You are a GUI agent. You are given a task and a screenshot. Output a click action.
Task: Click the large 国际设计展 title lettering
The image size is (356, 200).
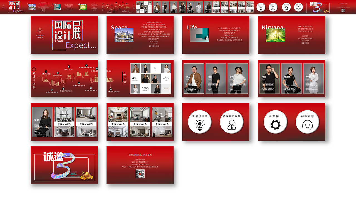click(68, 30)
